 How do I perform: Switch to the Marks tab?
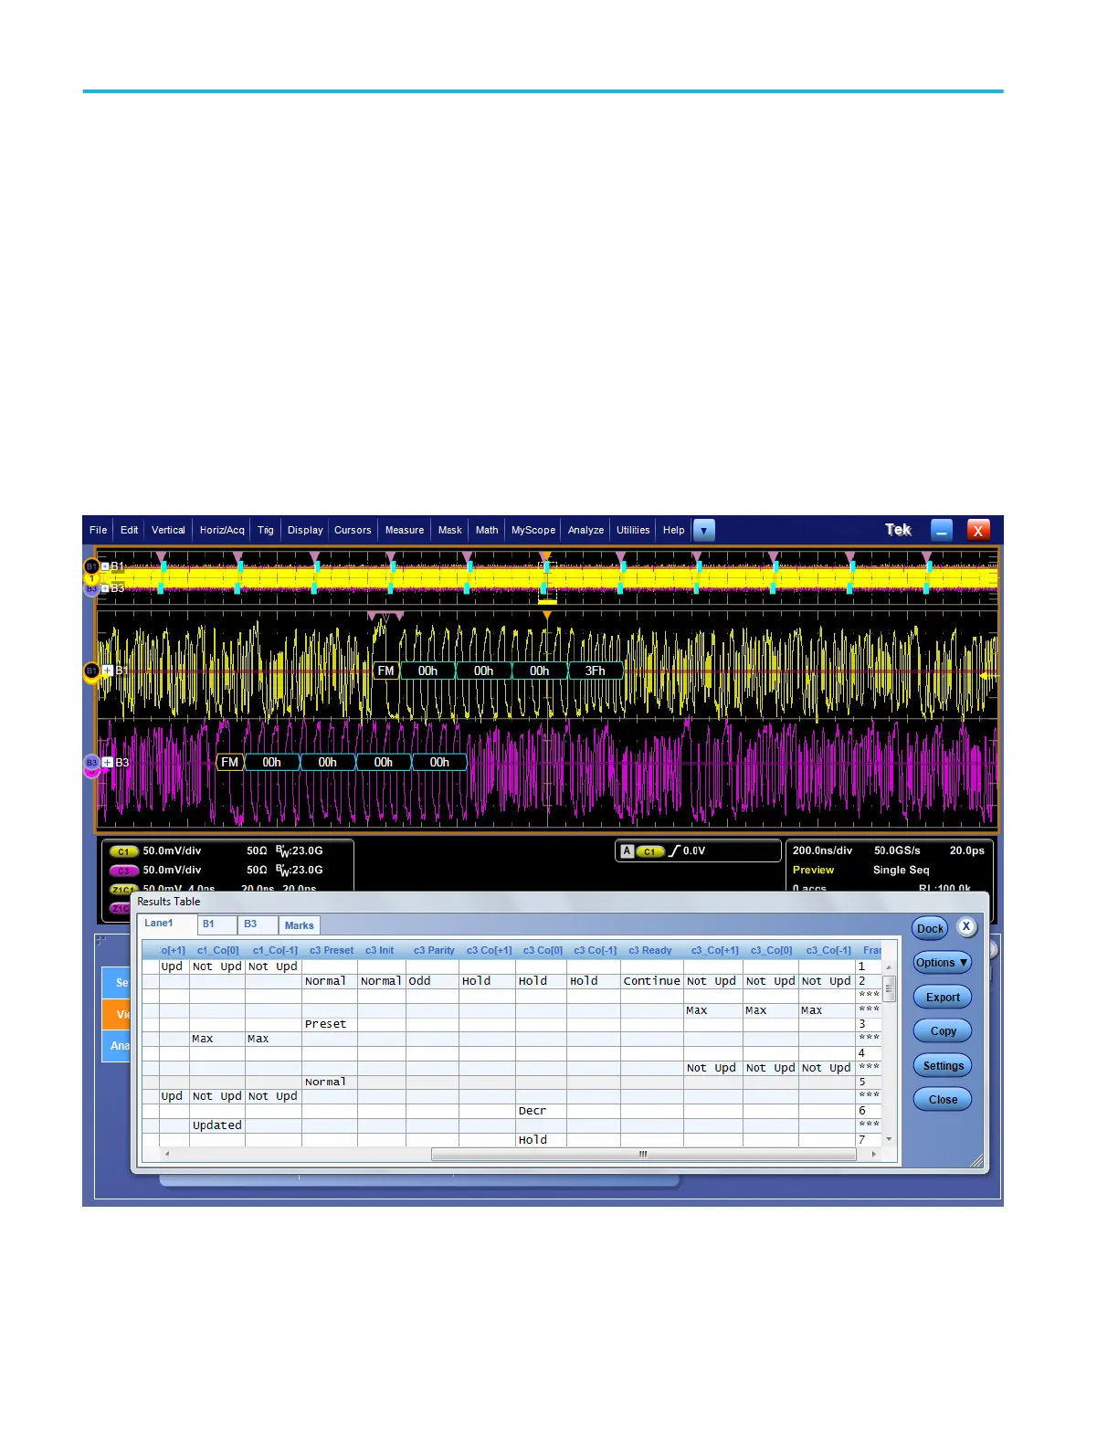point(299,925)
